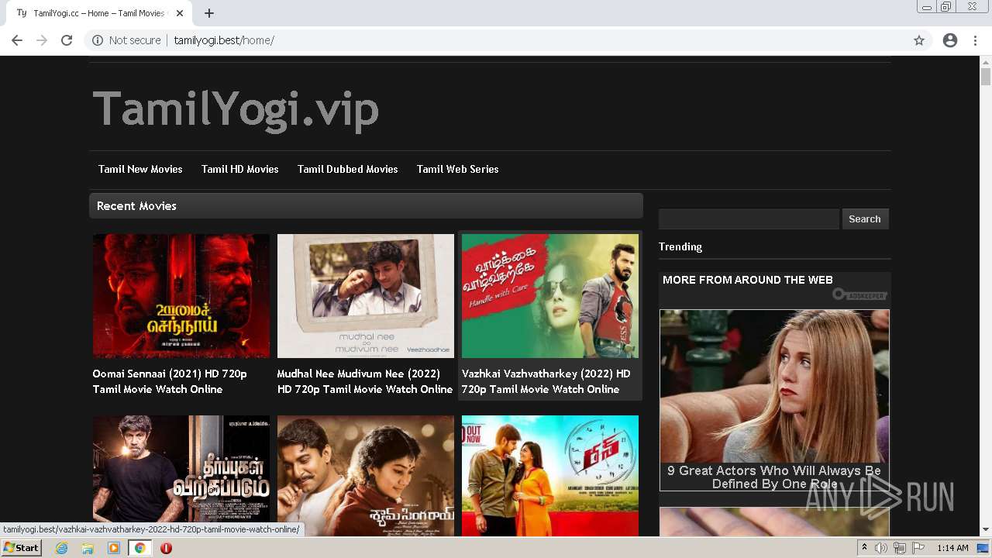Open Oomai Sennaai movie poster
This screenshot has width=992, height=558.
click(181, 296)
